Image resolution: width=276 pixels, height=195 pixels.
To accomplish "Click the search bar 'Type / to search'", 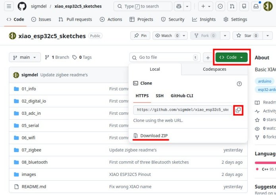I will pos(143,6).
